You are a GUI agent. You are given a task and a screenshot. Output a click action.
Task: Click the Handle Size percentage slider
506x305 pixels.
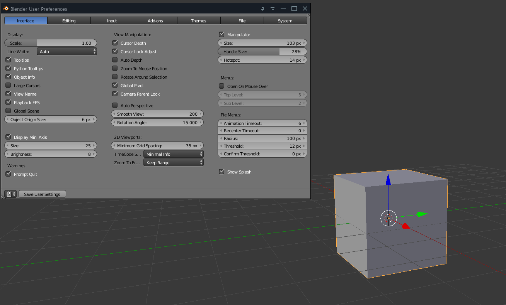[262, 51]
